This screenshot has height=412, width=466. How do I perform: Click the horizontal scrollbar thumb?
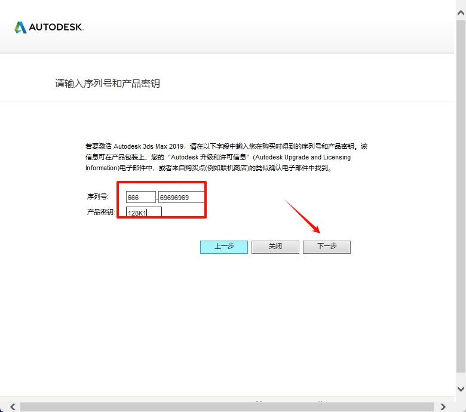click(227, 407)
